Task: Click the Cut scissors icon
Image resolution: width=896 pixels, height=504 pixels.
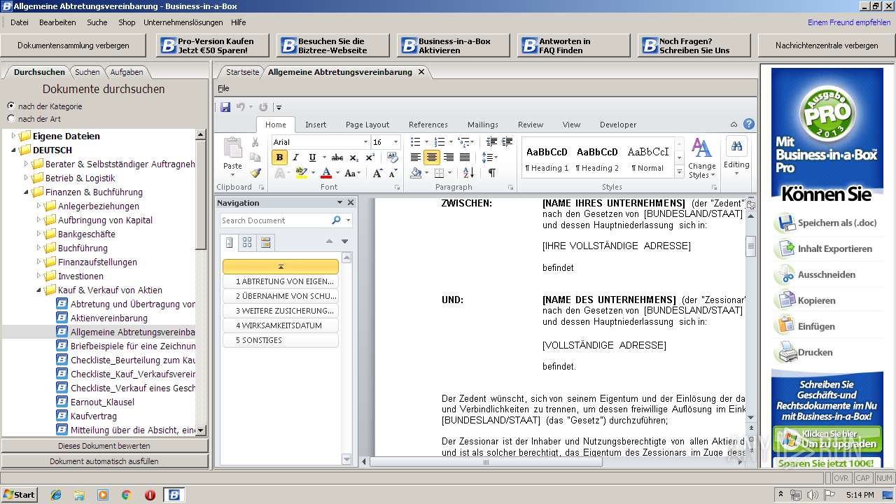Action: click(255, 142)
